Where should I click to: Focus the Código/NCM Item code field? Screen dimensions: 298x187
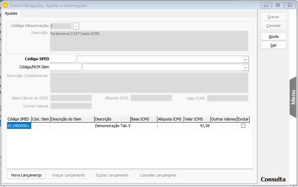[x=65, y=68]
